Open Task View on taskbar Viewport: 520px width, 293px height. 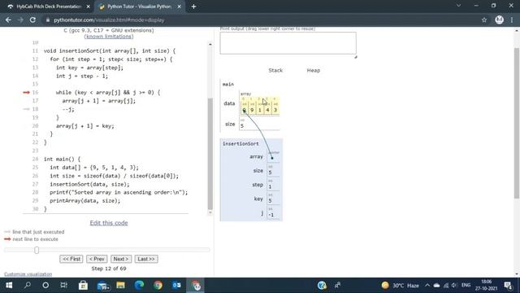point(64,286)
